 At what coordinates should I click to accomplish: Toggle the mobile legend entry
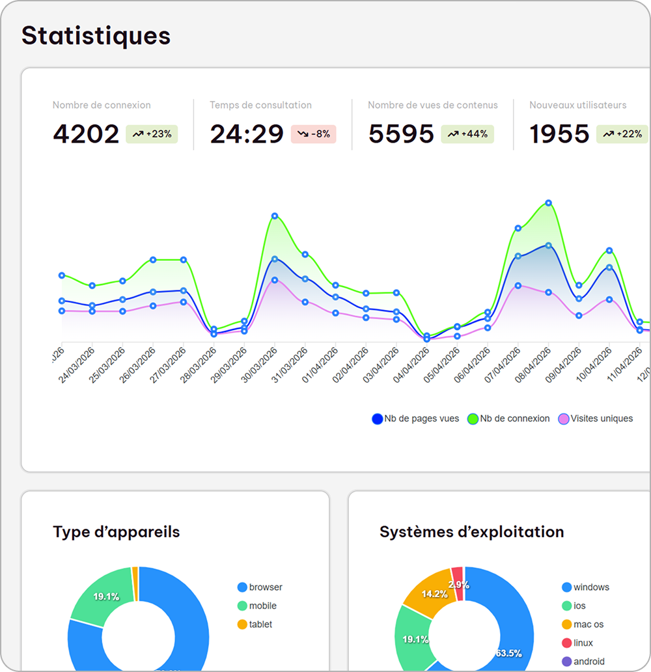(257, 606)
